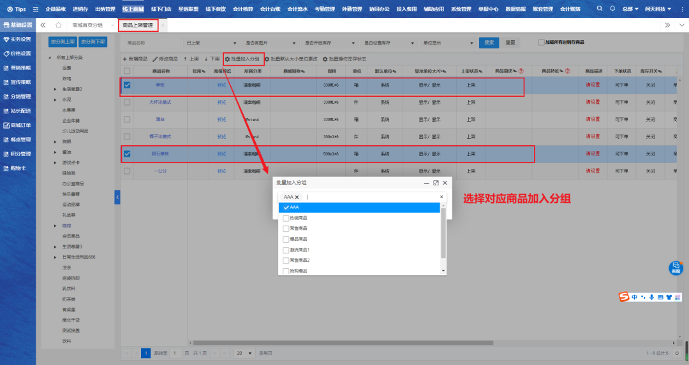Check the 热销商品 group checkbox

(x=286, y=218)
